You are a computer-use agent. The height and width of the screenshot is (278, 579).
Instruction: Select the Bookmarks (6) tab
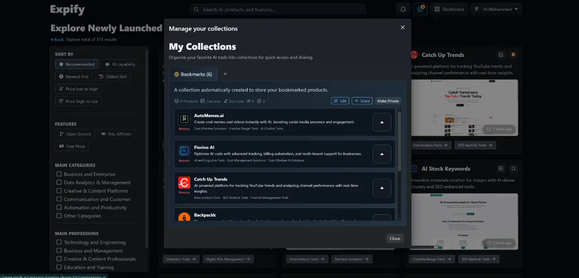click(193, 74)
